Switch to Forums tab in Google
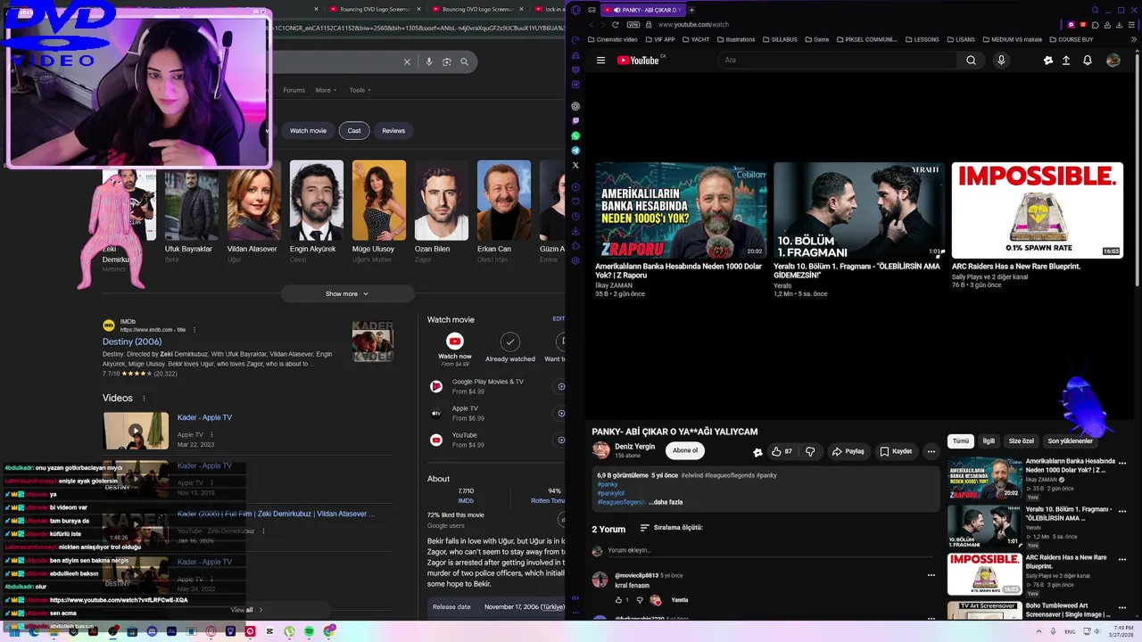 point(294,90)
